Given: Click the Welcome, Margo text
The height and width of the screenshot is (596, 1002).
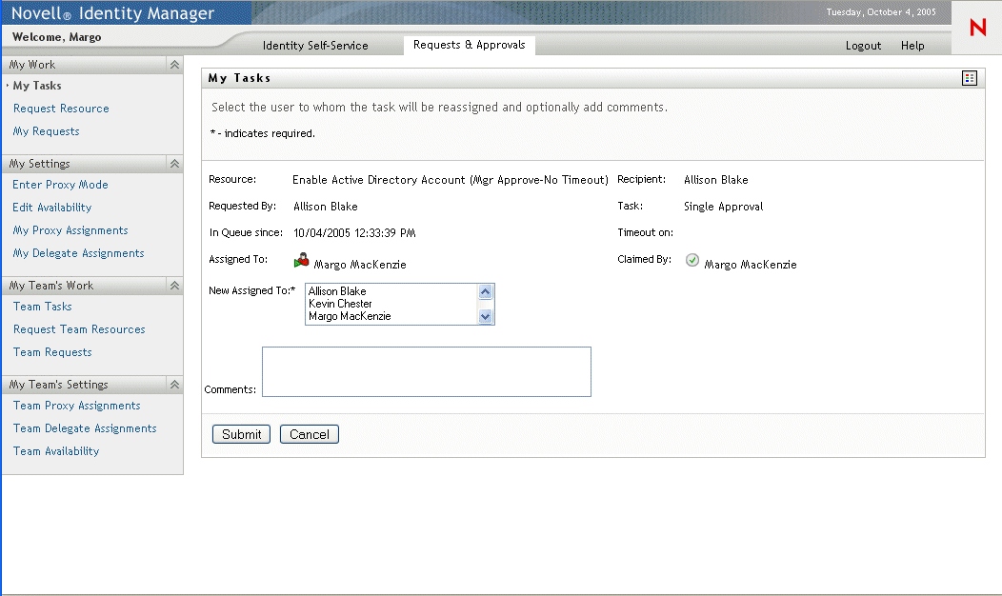Looking at the screenshot, I should click(57, 37).
